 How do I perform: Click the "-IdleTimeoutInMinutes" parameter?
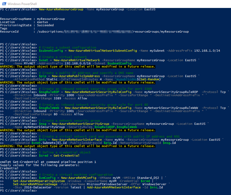click(78, 79)
